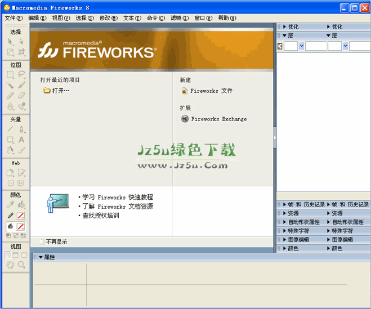
Task: Switch to Standard Screen view mode
Action: click(x=8, y=255)
